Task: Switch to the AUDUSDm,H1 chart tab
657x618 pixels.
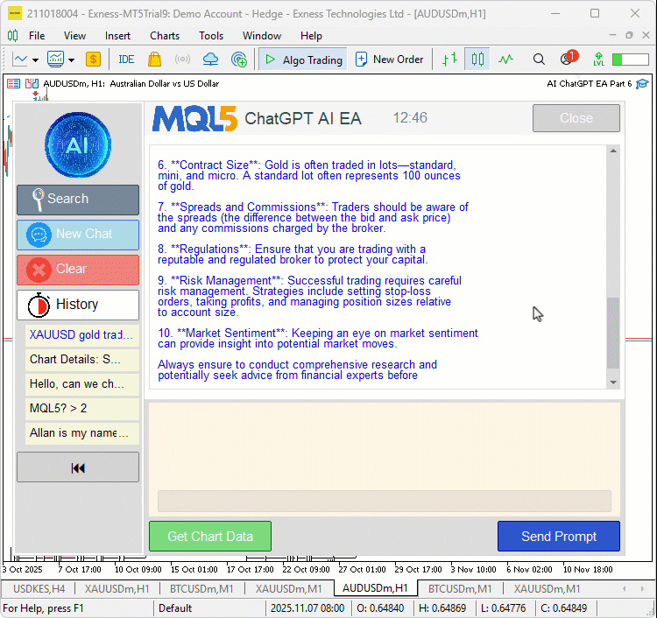Action: coord(376,588)
